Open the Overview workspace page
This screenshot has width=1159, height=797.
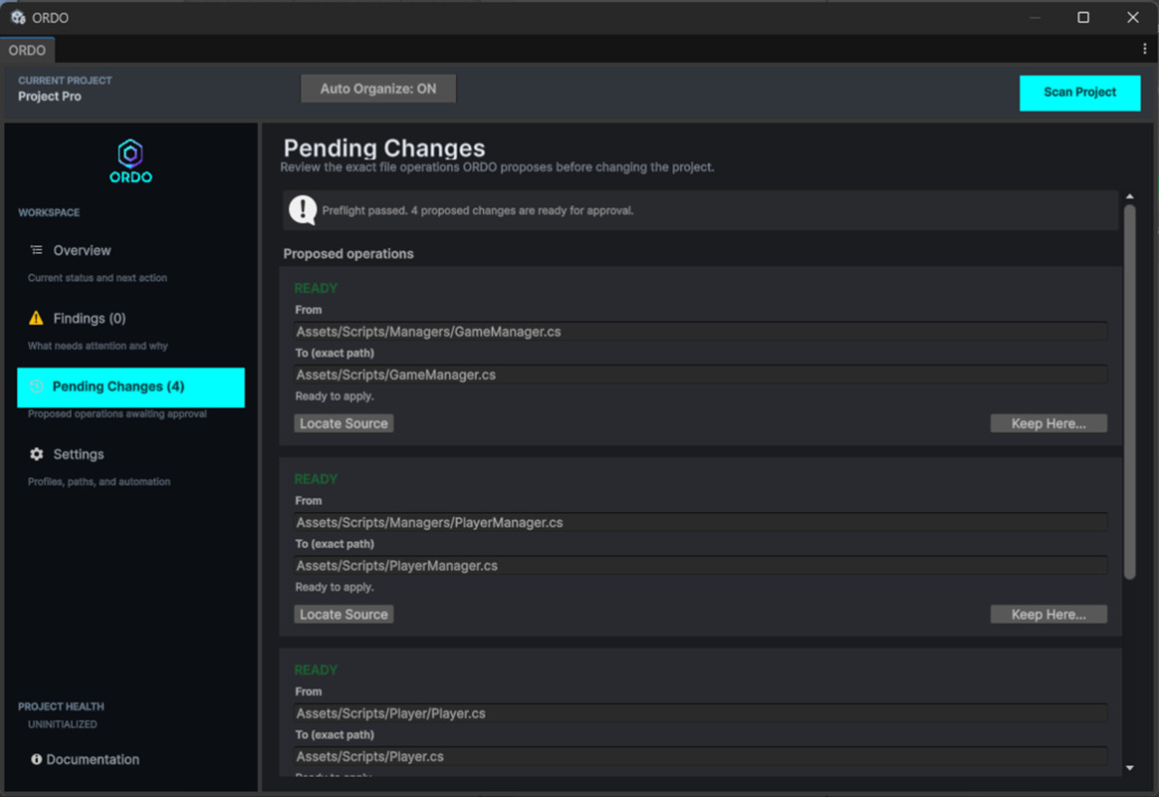(x=82, y=251)
